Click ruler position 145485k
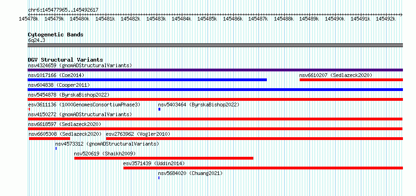 [207, 19]
